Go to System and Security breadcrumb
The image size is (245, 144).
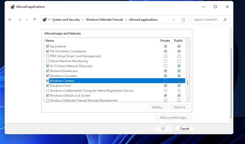66,20
